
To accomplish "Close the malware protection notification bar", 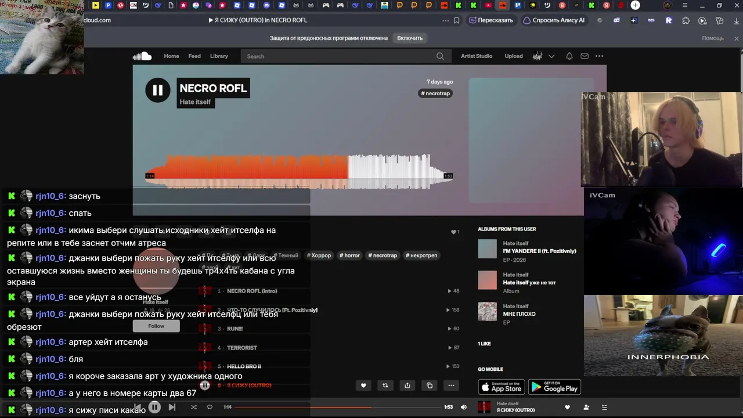I will click(737, 38).
